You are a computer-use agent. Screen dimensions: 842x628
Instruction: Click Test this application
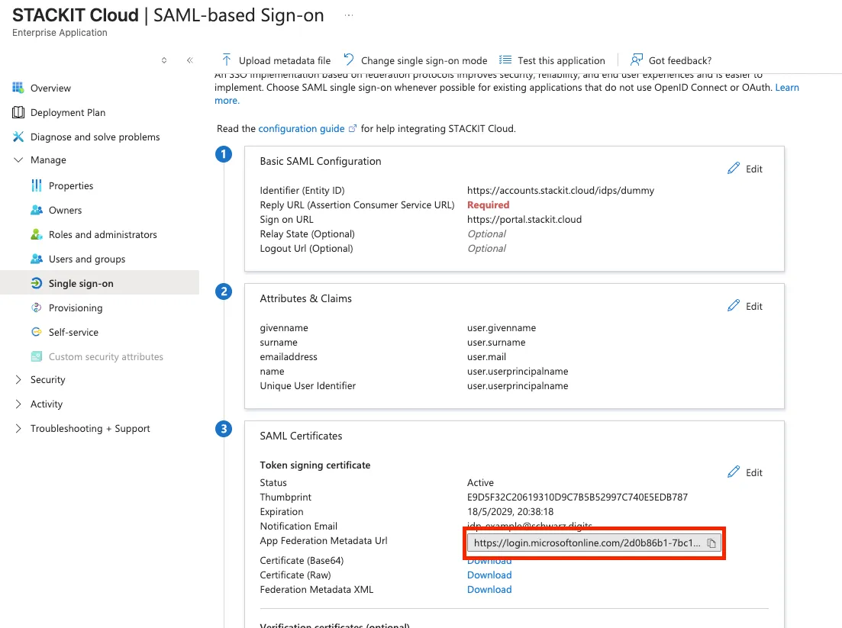point(561,60)
